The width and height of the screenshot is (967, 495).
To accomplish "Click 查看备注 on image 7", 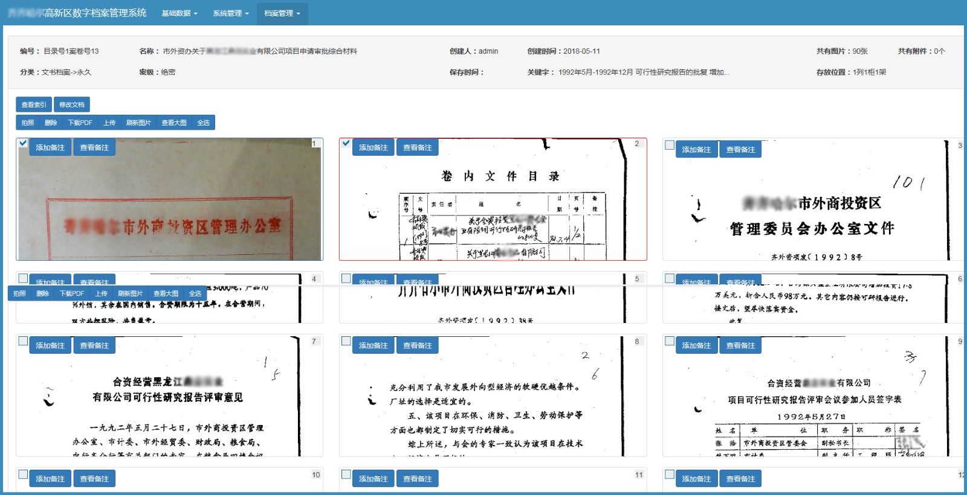I will pyautogui.click(x=94, y=345).
